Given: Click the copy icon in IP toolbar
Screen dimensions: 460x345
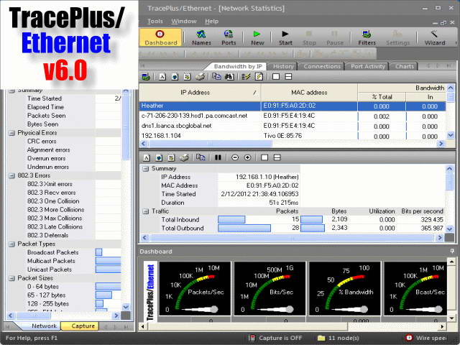Looking at the screenshot, I should [x=216, y=77].
